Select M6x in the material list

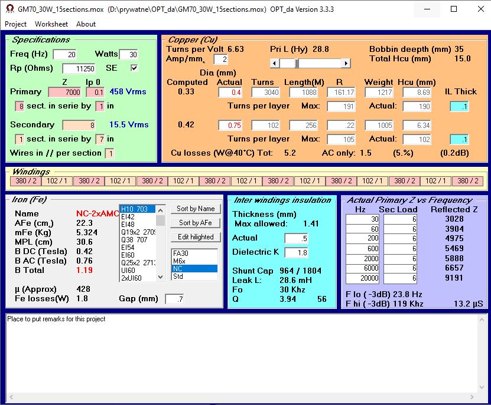click(194, 261)
